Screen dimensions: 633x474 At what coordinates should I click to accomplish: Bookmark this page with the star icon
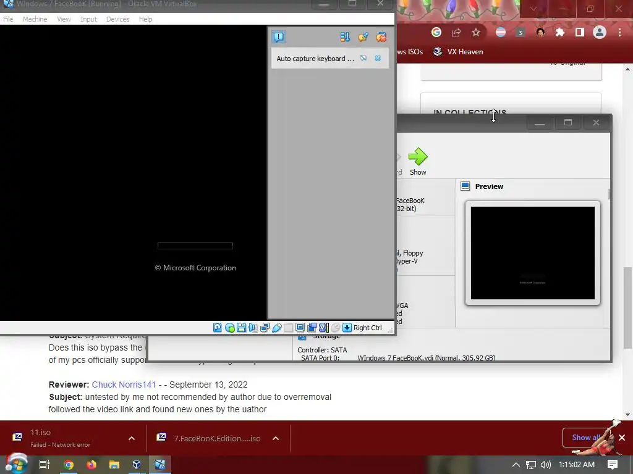coord(476,32)
